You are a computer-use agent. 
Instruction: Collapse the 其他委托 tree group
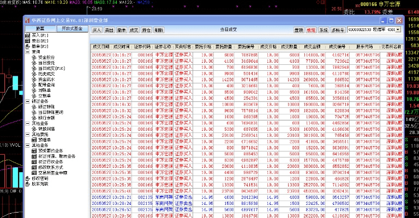tap(27, 134)
